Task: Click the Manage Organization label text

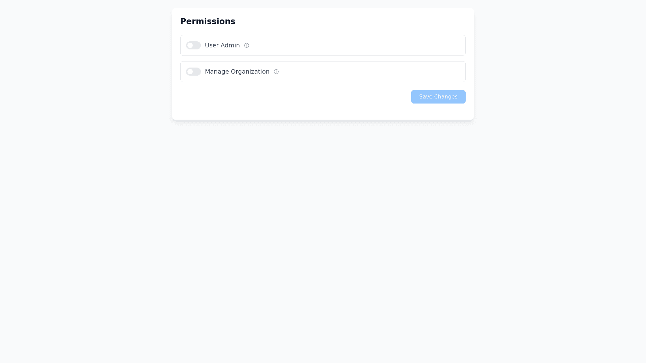Action: click(237, 72)
